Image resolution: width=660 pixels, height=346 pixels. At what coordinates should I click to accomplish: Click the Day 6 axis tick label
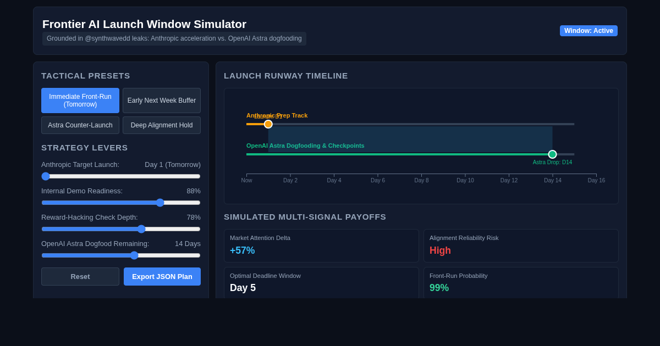click(x=378, y=181)
